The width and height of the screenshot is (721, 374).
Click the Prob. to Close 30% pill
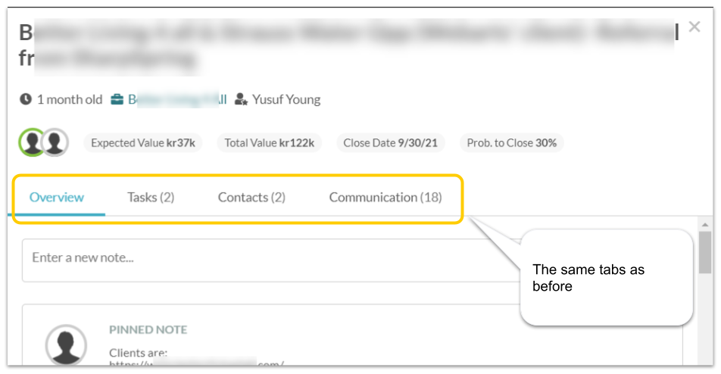click(512, 143)
